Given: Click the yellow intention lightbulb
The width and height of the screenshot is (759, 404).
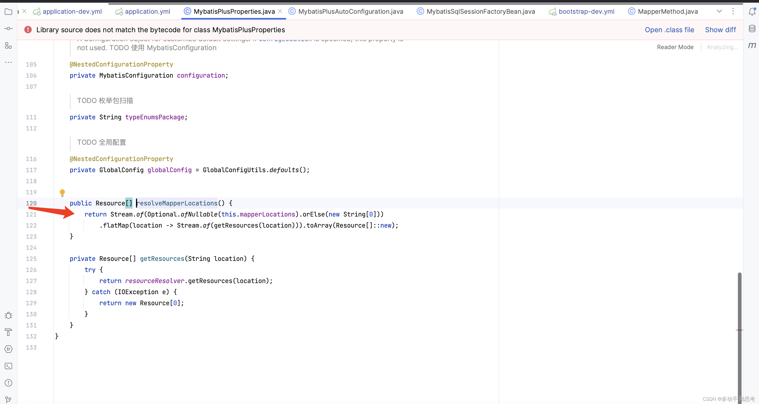Looking at the screenshot, I should tap(62, 193).
